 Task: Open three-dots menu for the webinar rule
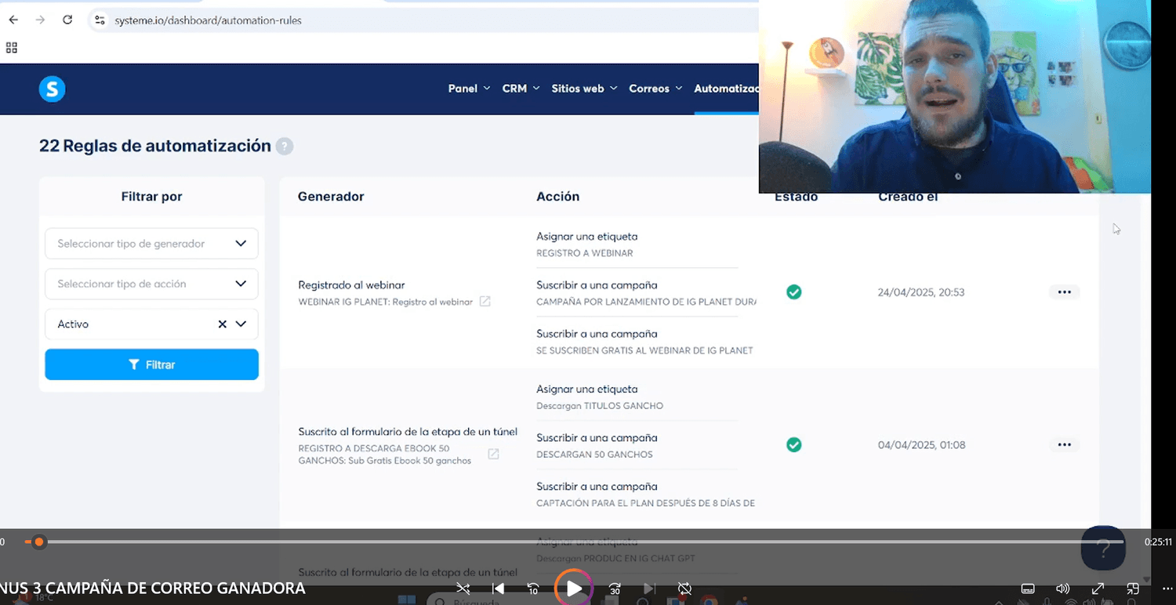click(1064, 292)
